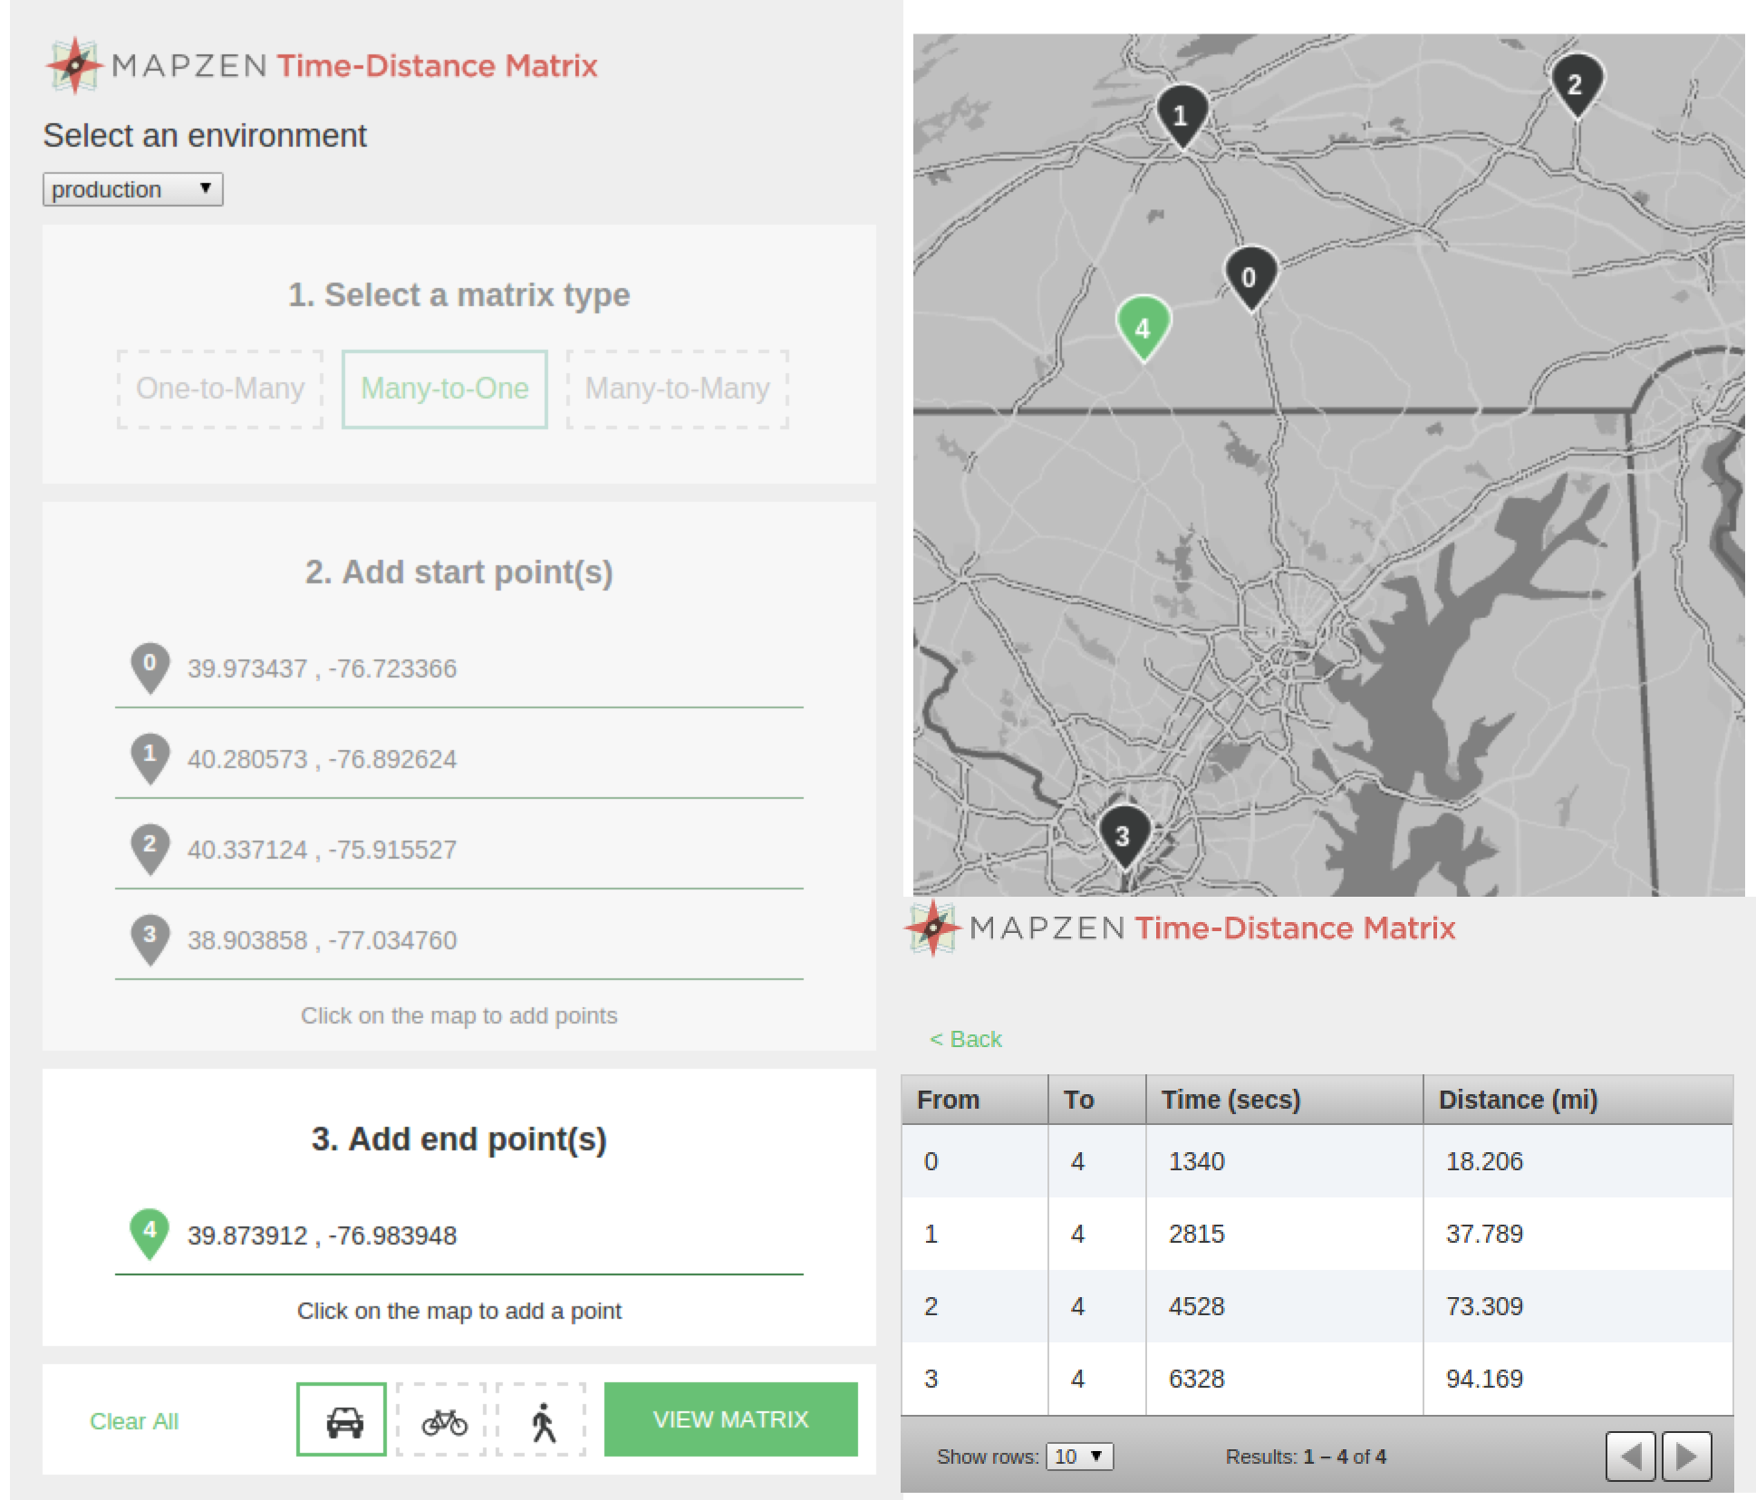
Task: Click black map marker number 0
Action: (x=1249, y=275)
